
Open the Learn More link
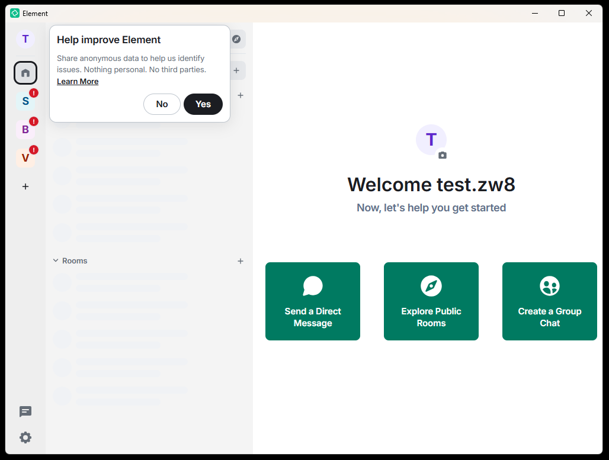click(x=78, y=82)
